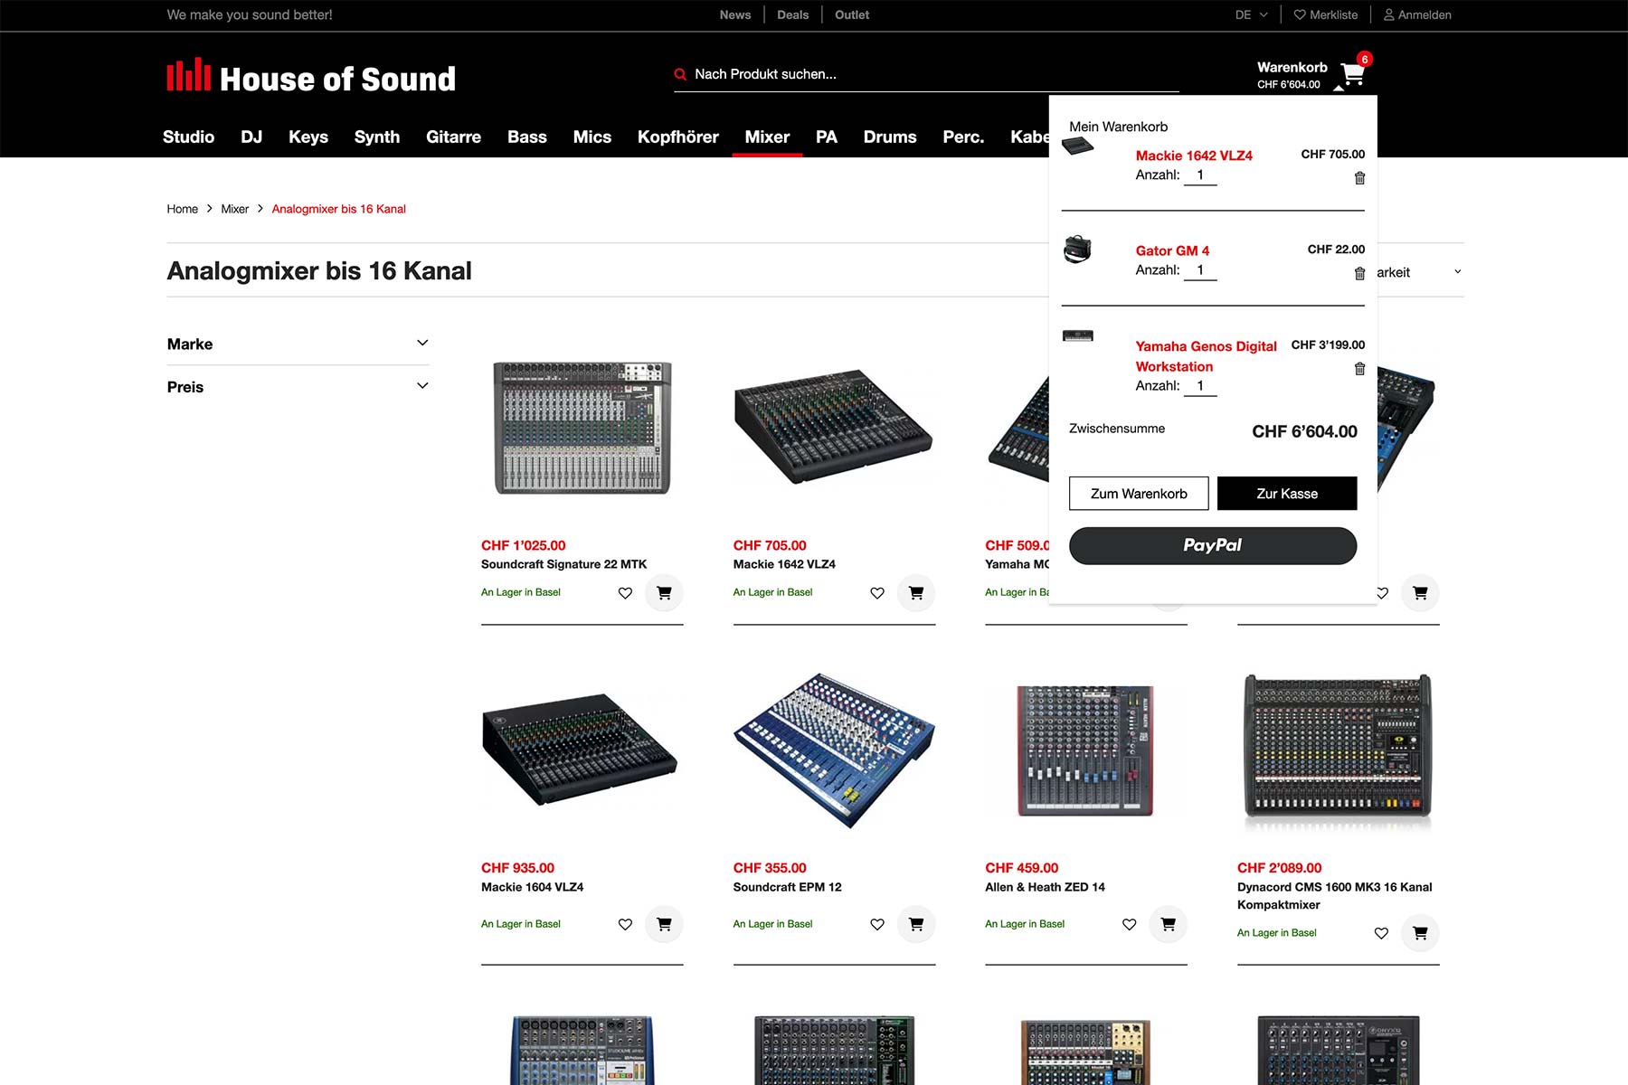
Task: Open the Keys category
Action: coord(308,137)
